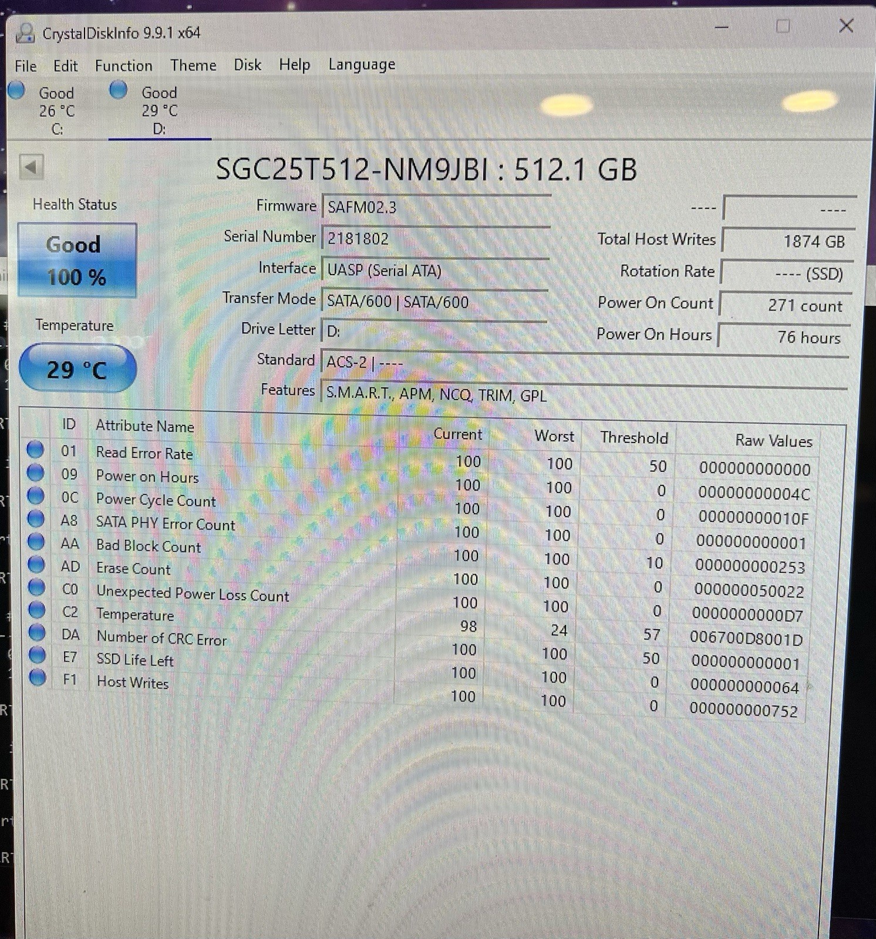This screenshot has height=939, width=876.
Task: Click raw value 00000000004C
Action: click(x=754, y=493)
